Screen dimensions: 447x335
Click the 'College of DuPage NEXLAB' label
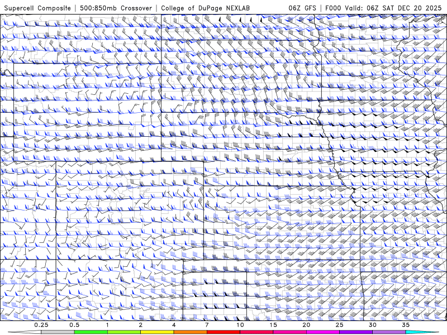205,8
